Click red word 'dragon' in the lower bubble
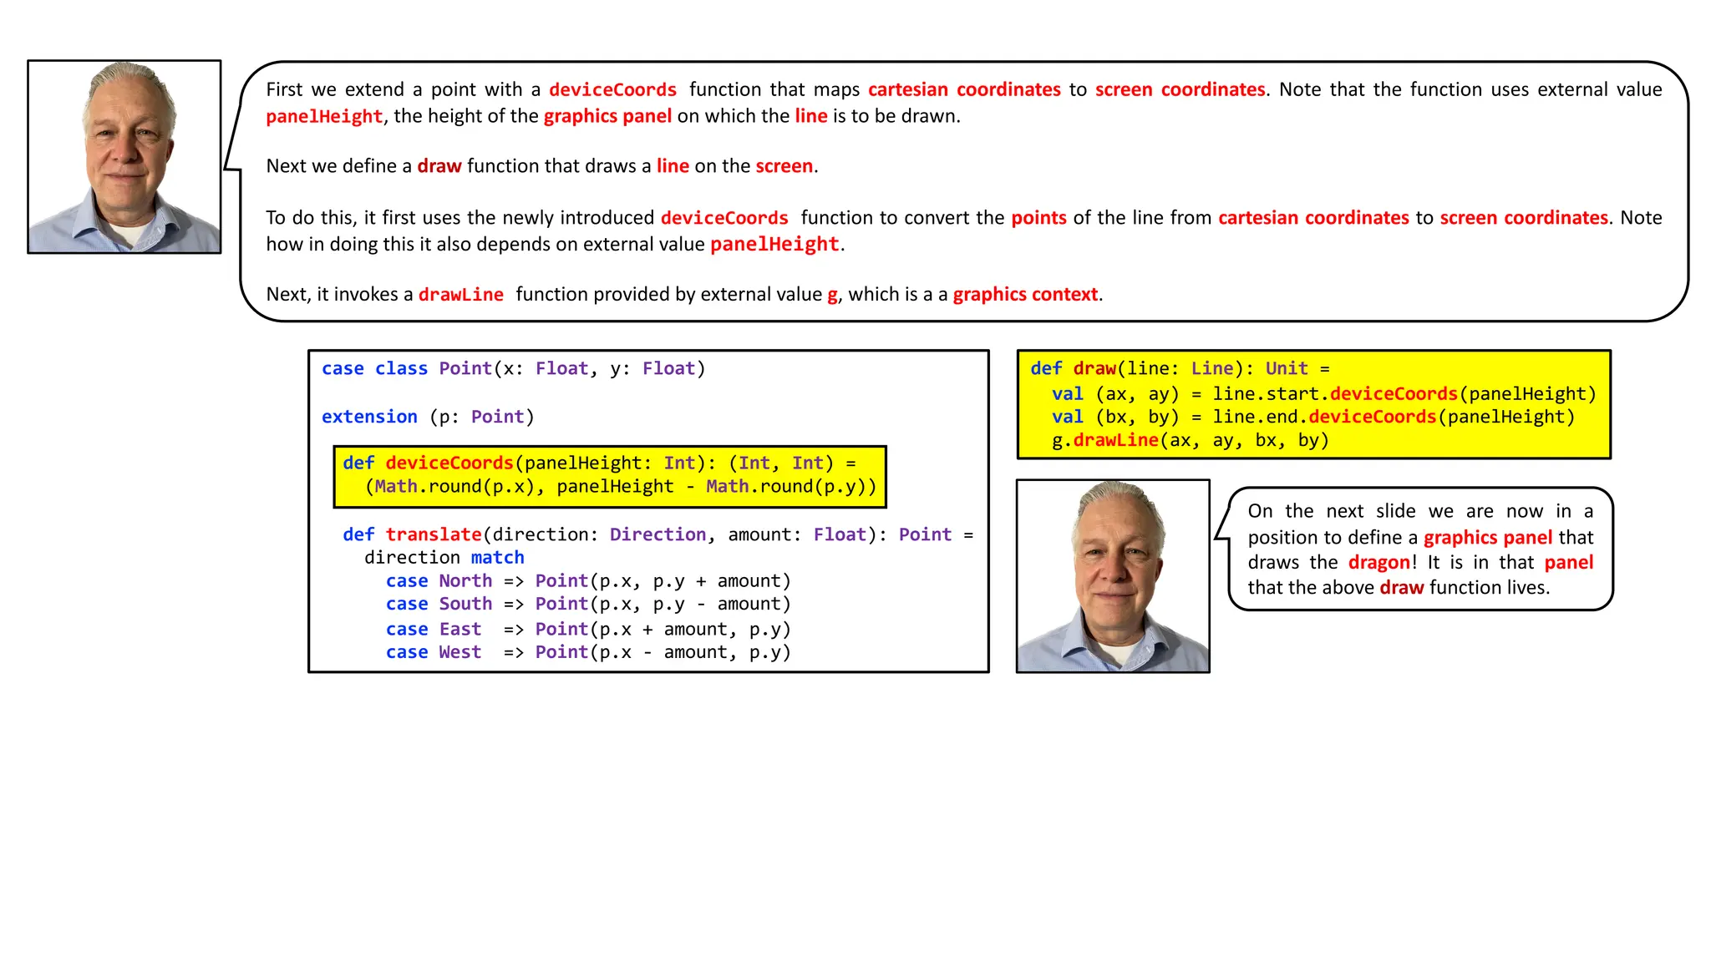This screenshot has height=962, width=1711. pyautogui.click(x=1379, y=562)
